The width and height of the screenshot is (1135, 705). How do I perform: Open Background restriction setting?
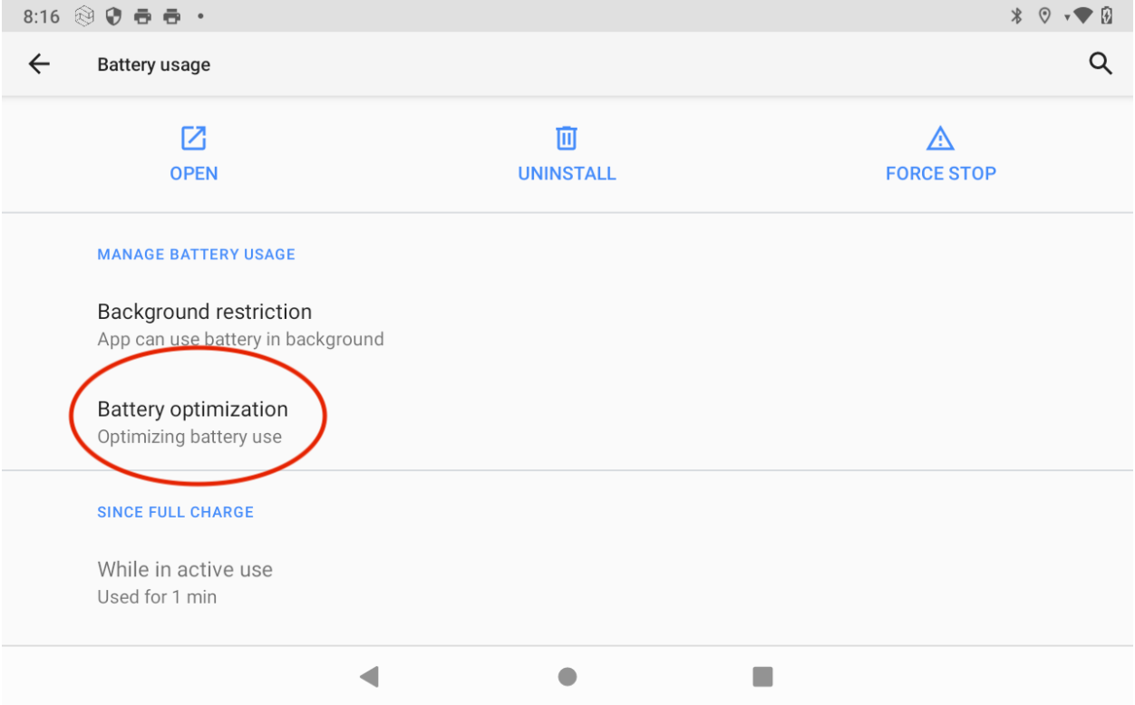(205, 324)
